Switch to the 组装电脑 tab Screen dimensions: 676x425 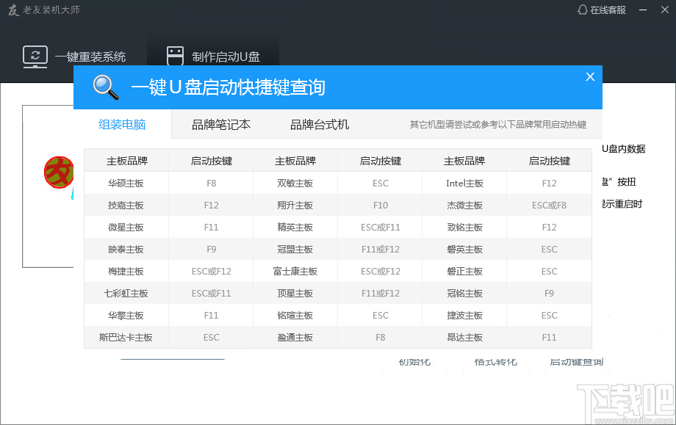point(122,125)
